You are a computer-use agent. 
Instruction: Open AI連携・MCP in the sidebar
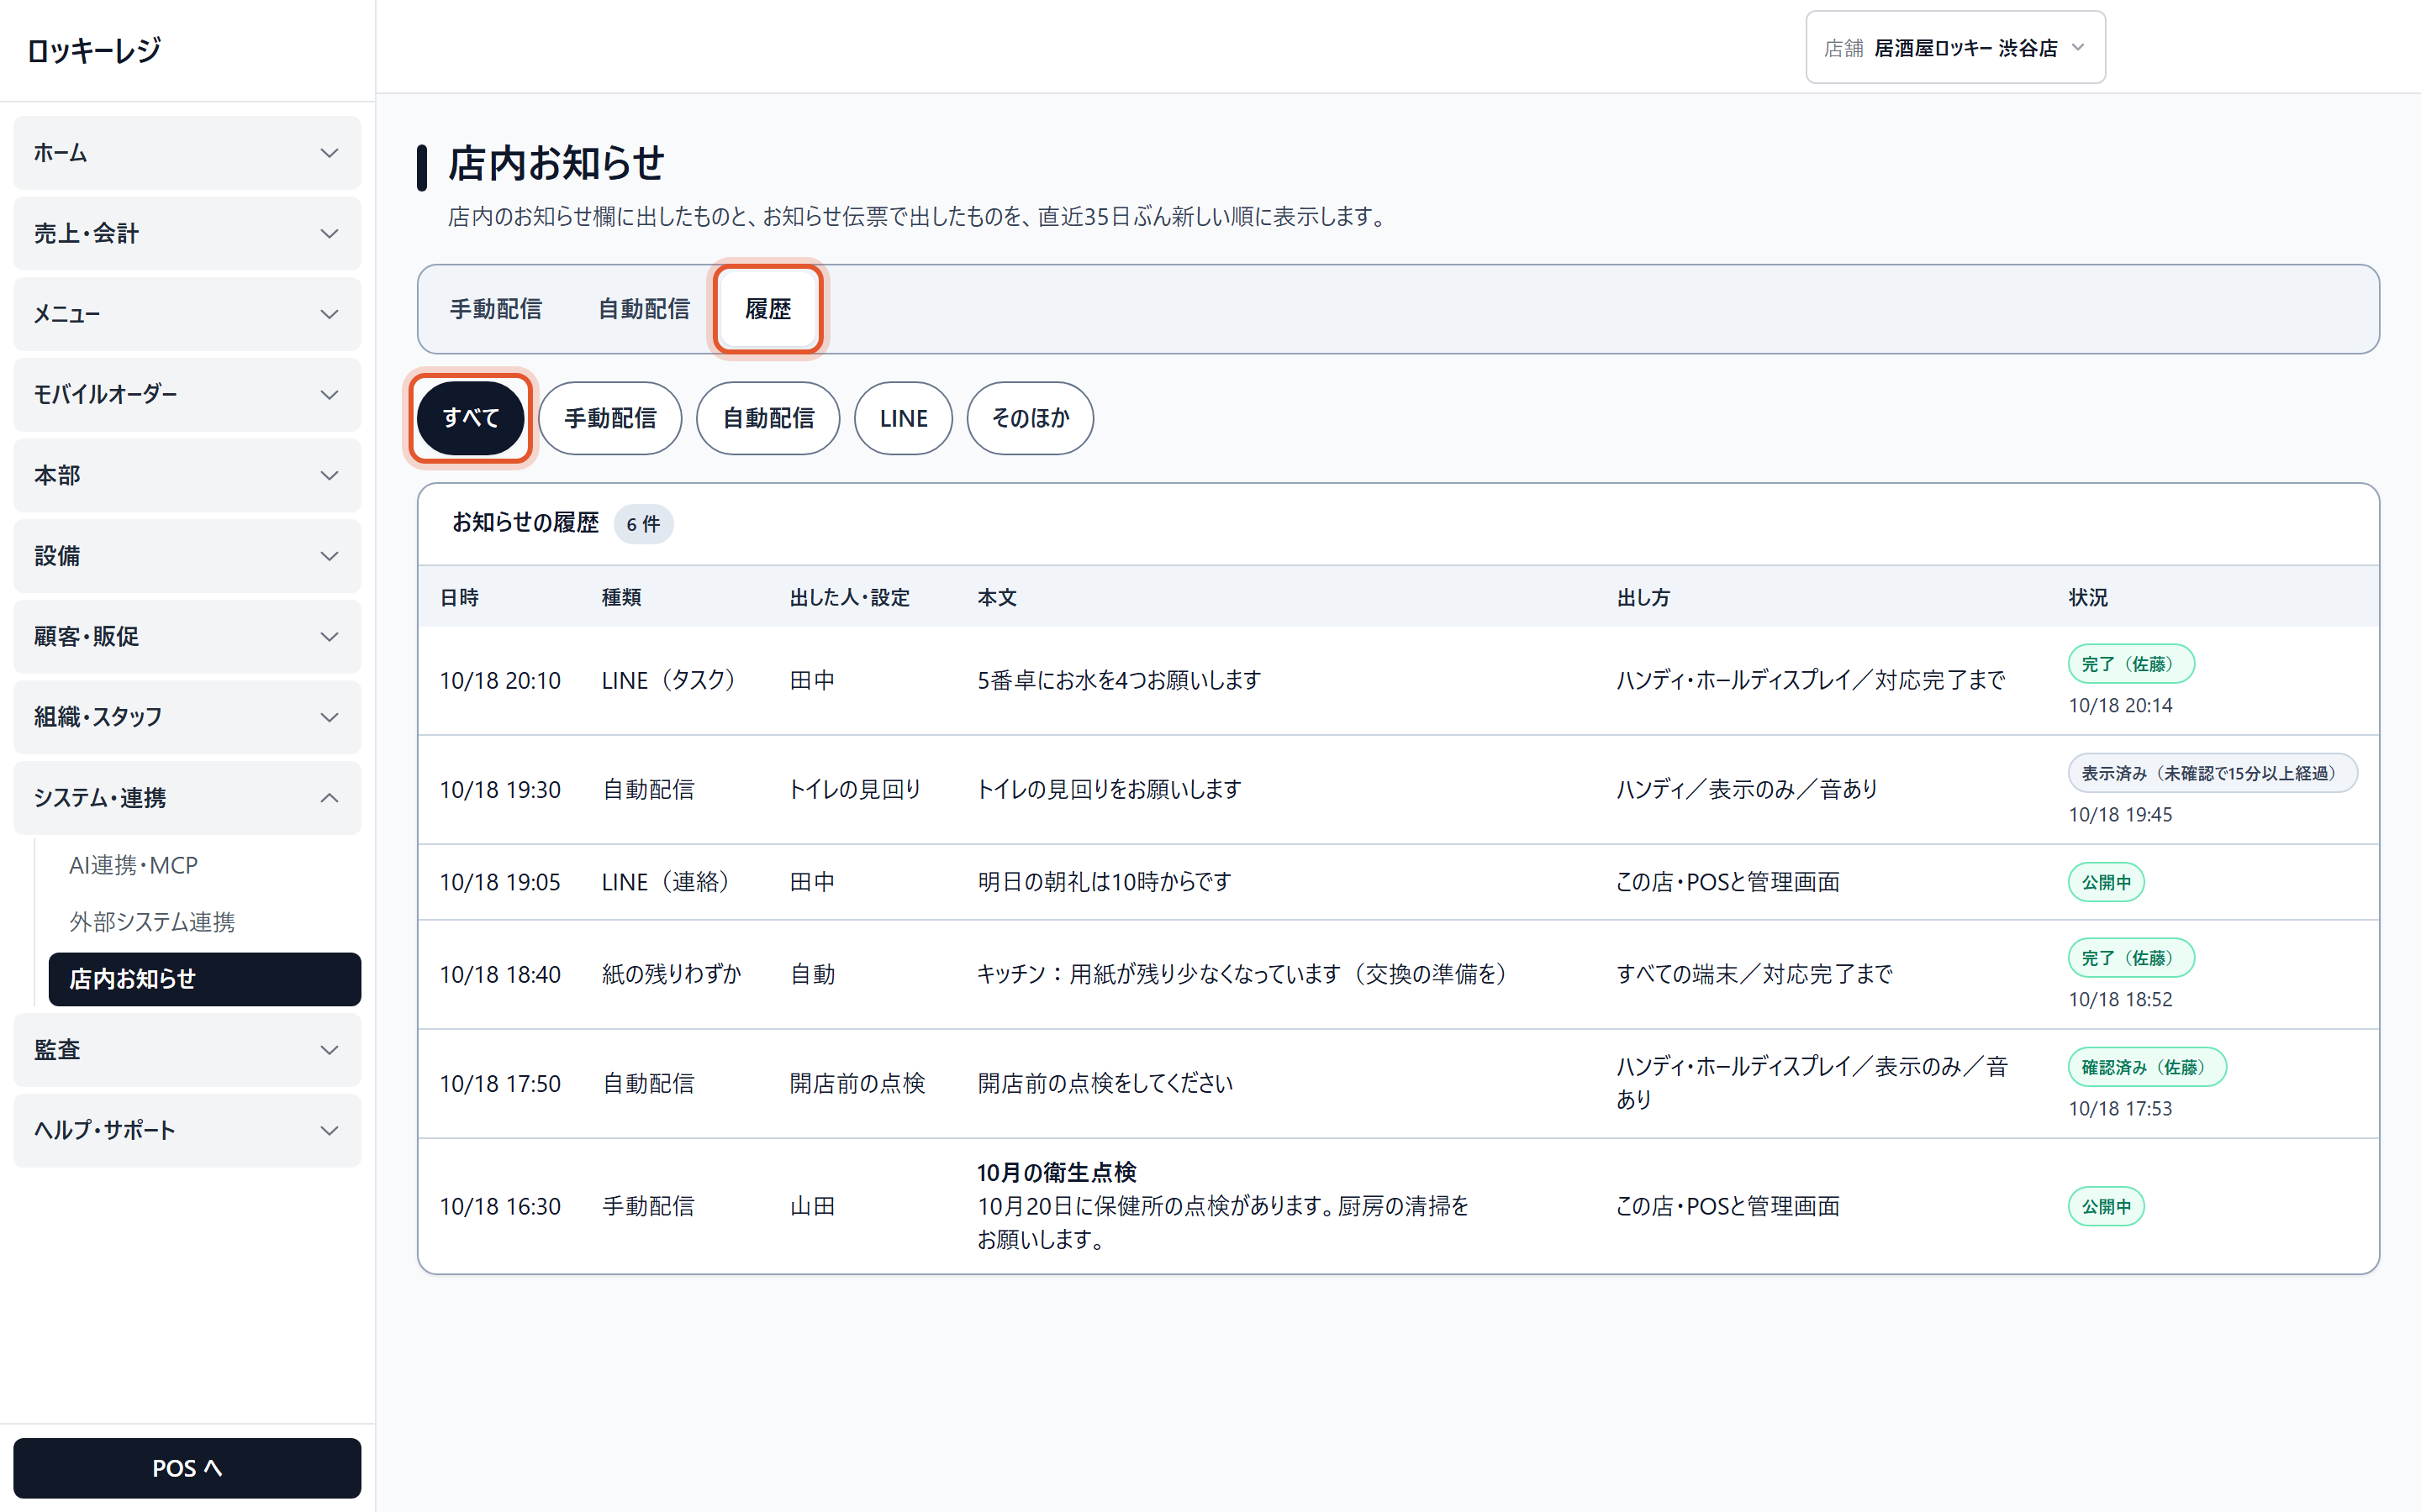[x=204, y=865]
